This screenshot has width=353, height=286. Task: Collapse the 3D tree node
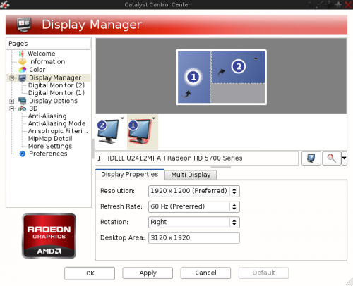[12, 108]
